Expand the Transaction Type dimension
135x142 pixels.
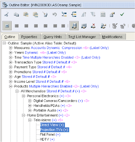coord(11,62)
